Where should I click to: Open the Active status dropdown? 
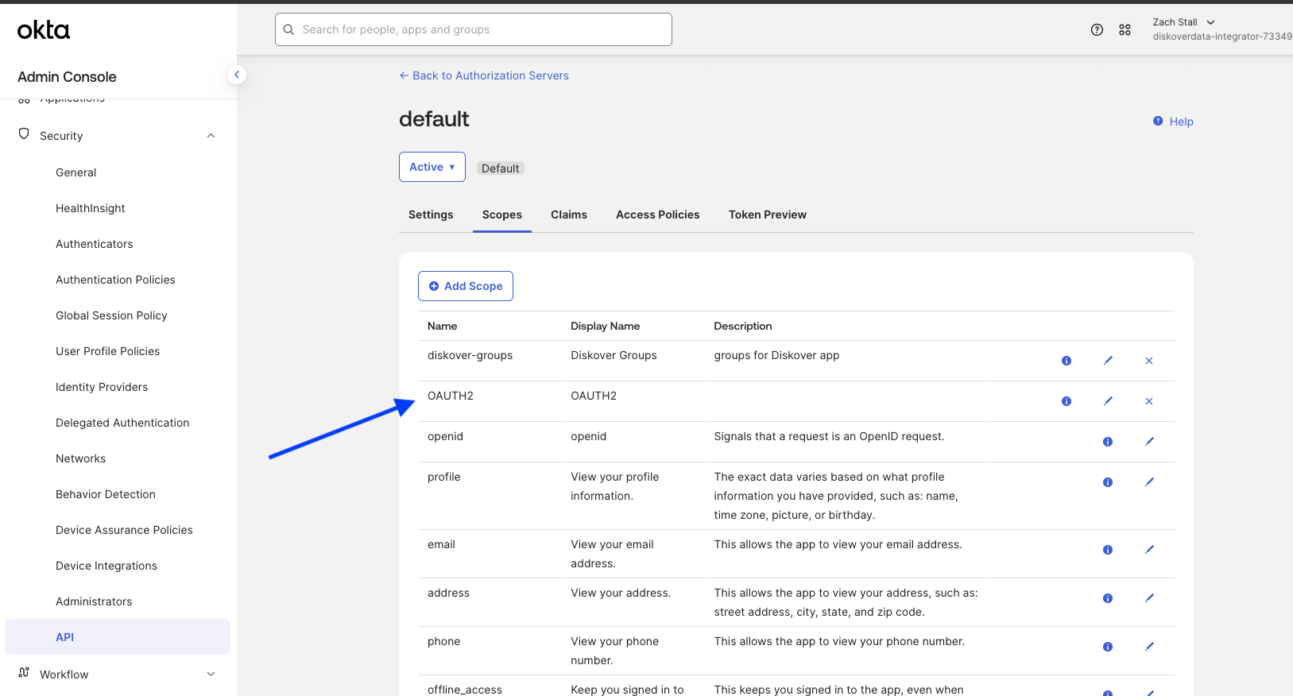click(432, 167)
